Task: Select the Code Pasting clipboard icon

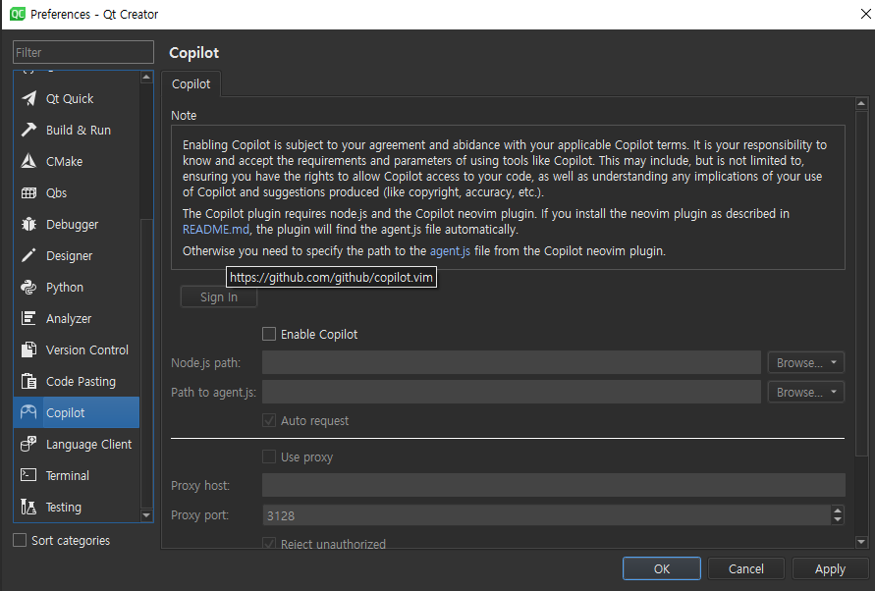Action: point(28,381)
